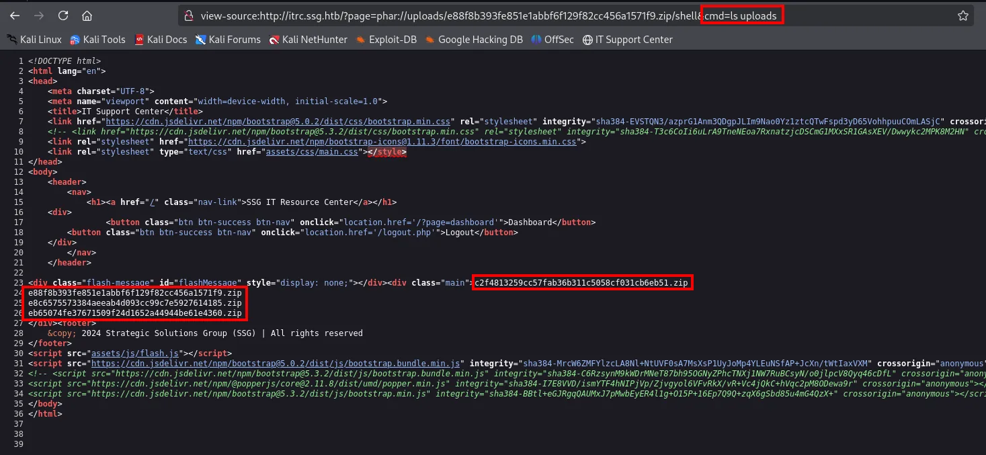Bookmark this page with the star icon
The height and width of the screenshot is (455, 986).
point(962,15)
